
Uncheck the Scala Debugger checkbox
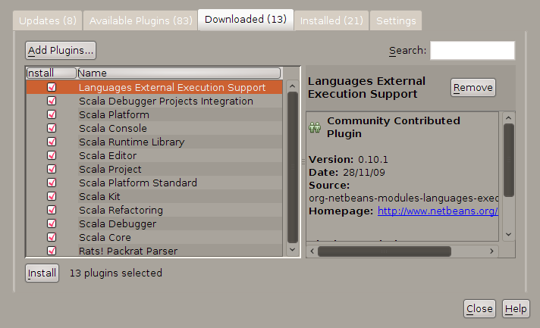pos(52,223)
